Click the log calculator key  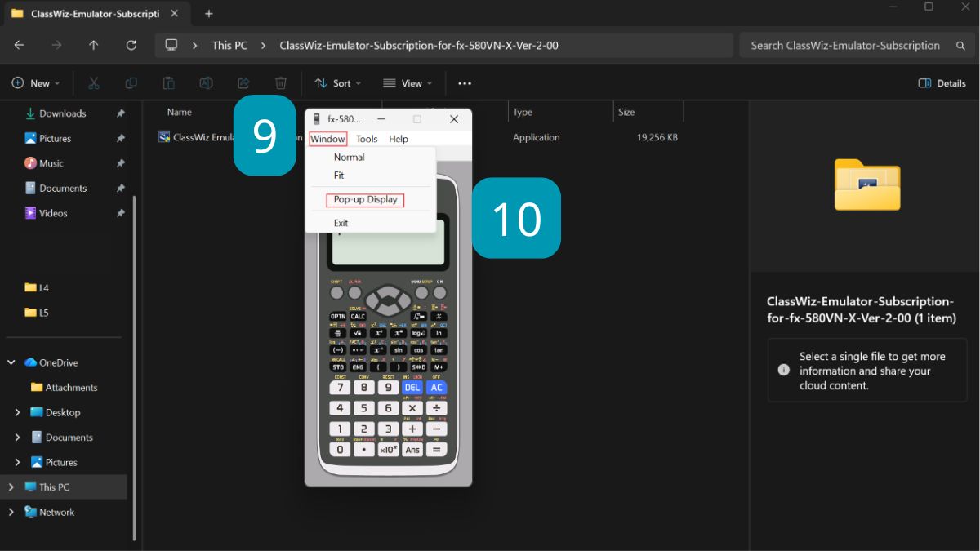(418, 333)
